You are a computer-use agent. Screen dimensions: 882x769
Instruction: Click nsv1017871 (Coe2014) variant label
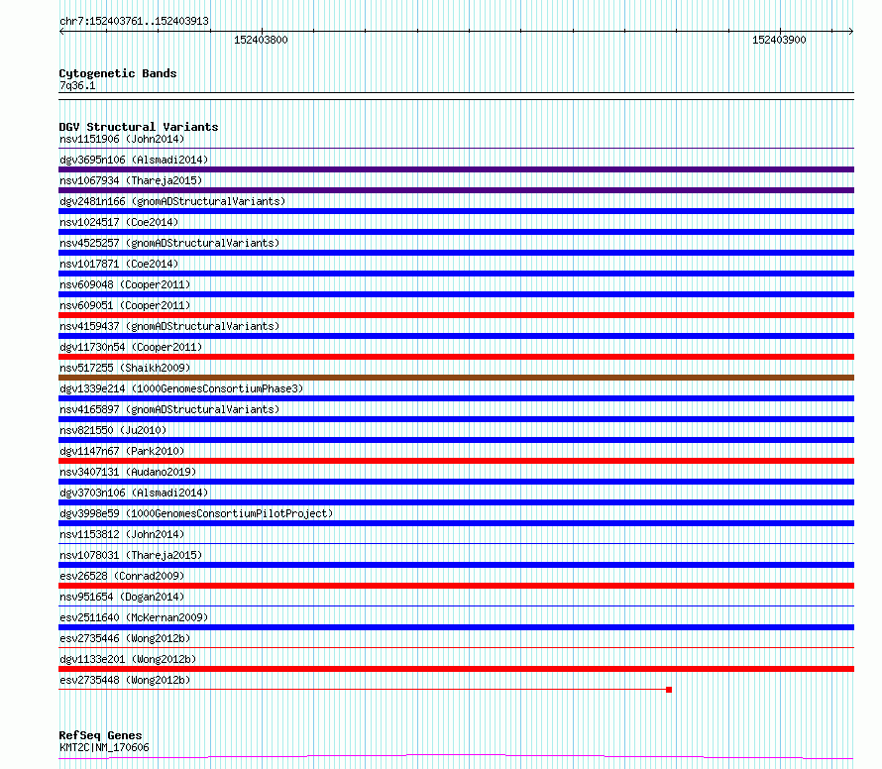pyautogui.click(x=119, y=264)
